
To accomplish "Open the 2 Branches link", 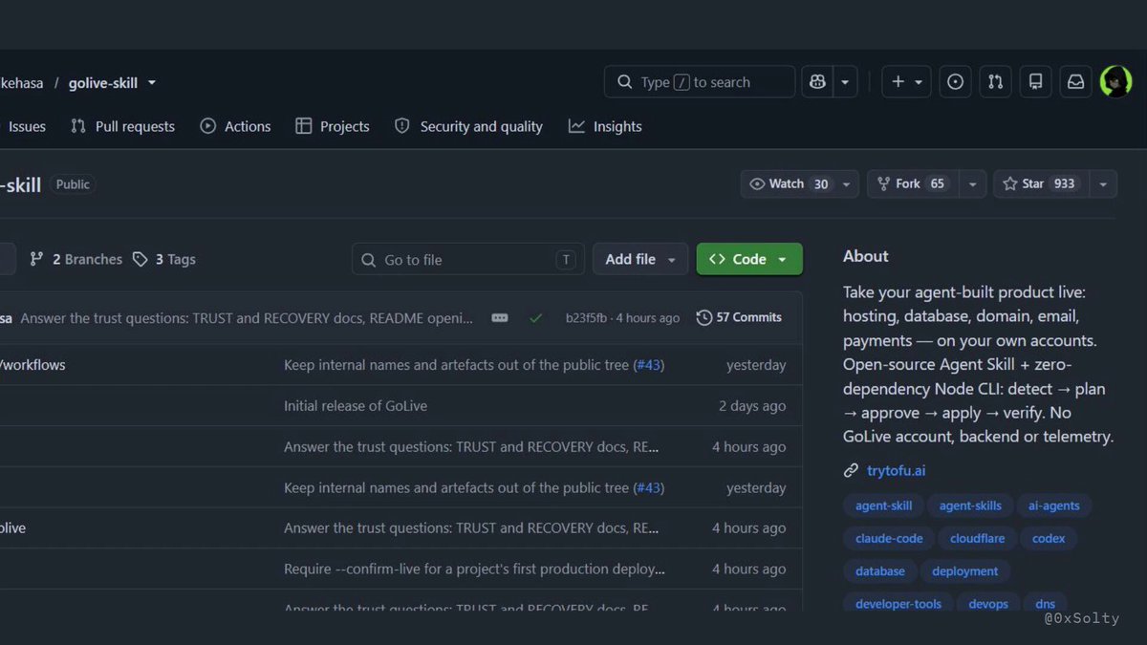I will 76,259.
